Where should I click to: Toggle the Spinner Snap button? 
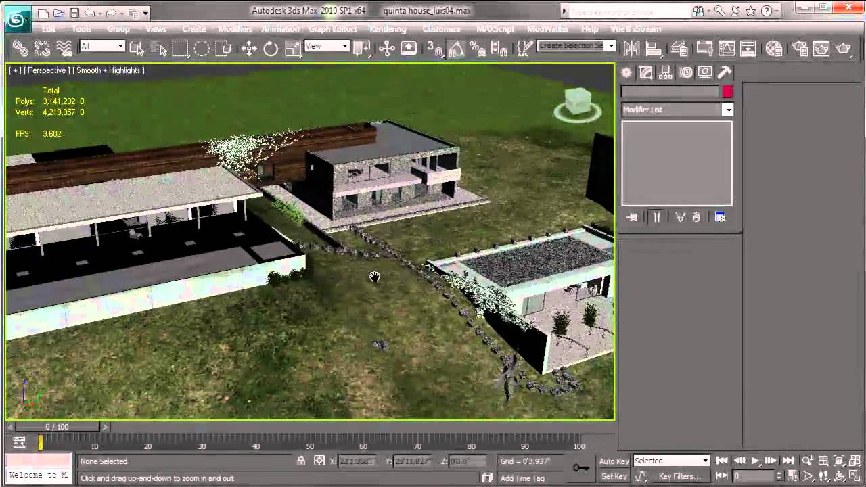coord(499,48)
